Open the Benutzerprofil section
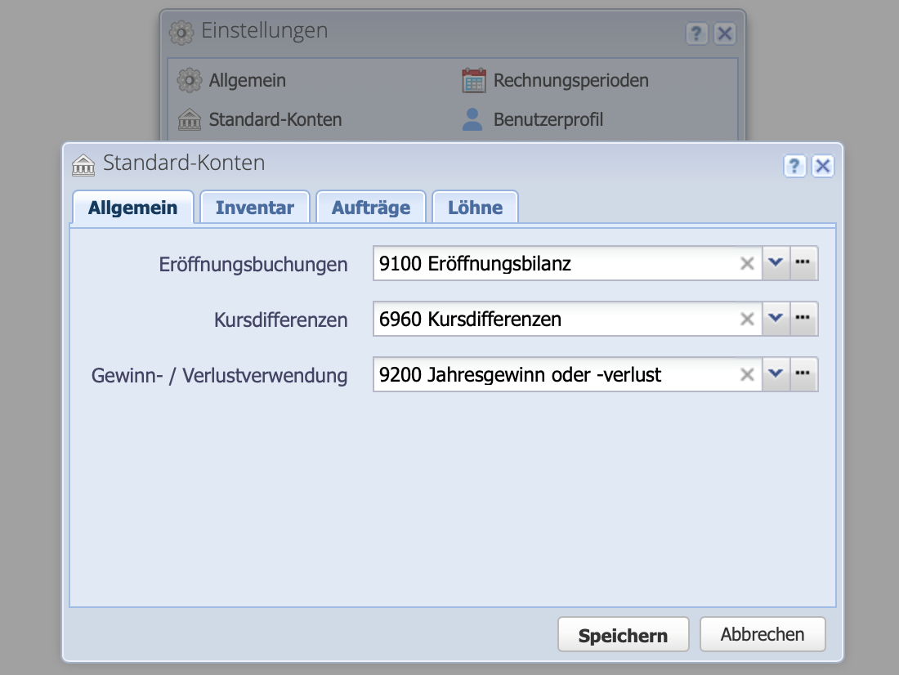899x675 pixels. [x=548, y=119]
